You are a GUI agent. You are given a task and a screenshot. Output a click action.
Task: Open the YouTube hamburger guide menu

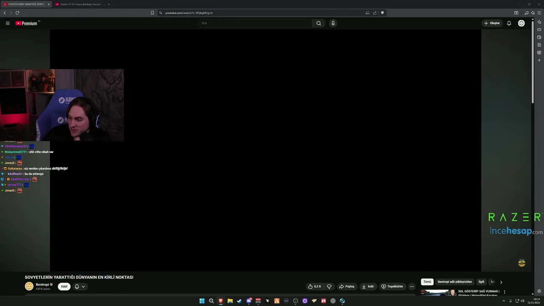pyautogui.click(x=8, y=23)
